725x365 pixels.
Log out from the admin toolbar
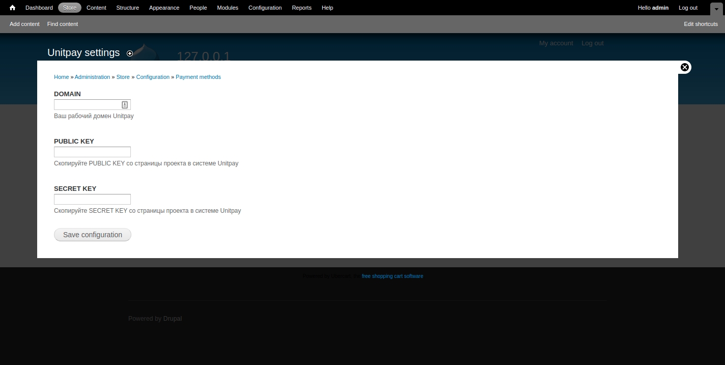point(688,8)
